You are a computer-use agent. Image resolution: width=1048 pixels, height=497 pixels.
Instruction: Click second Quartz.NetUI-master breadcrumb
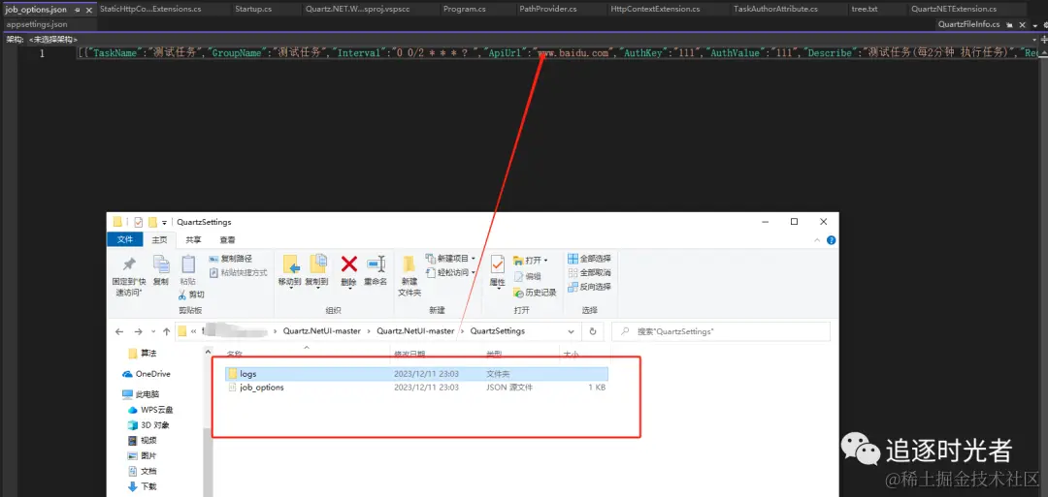coord(415,331)
